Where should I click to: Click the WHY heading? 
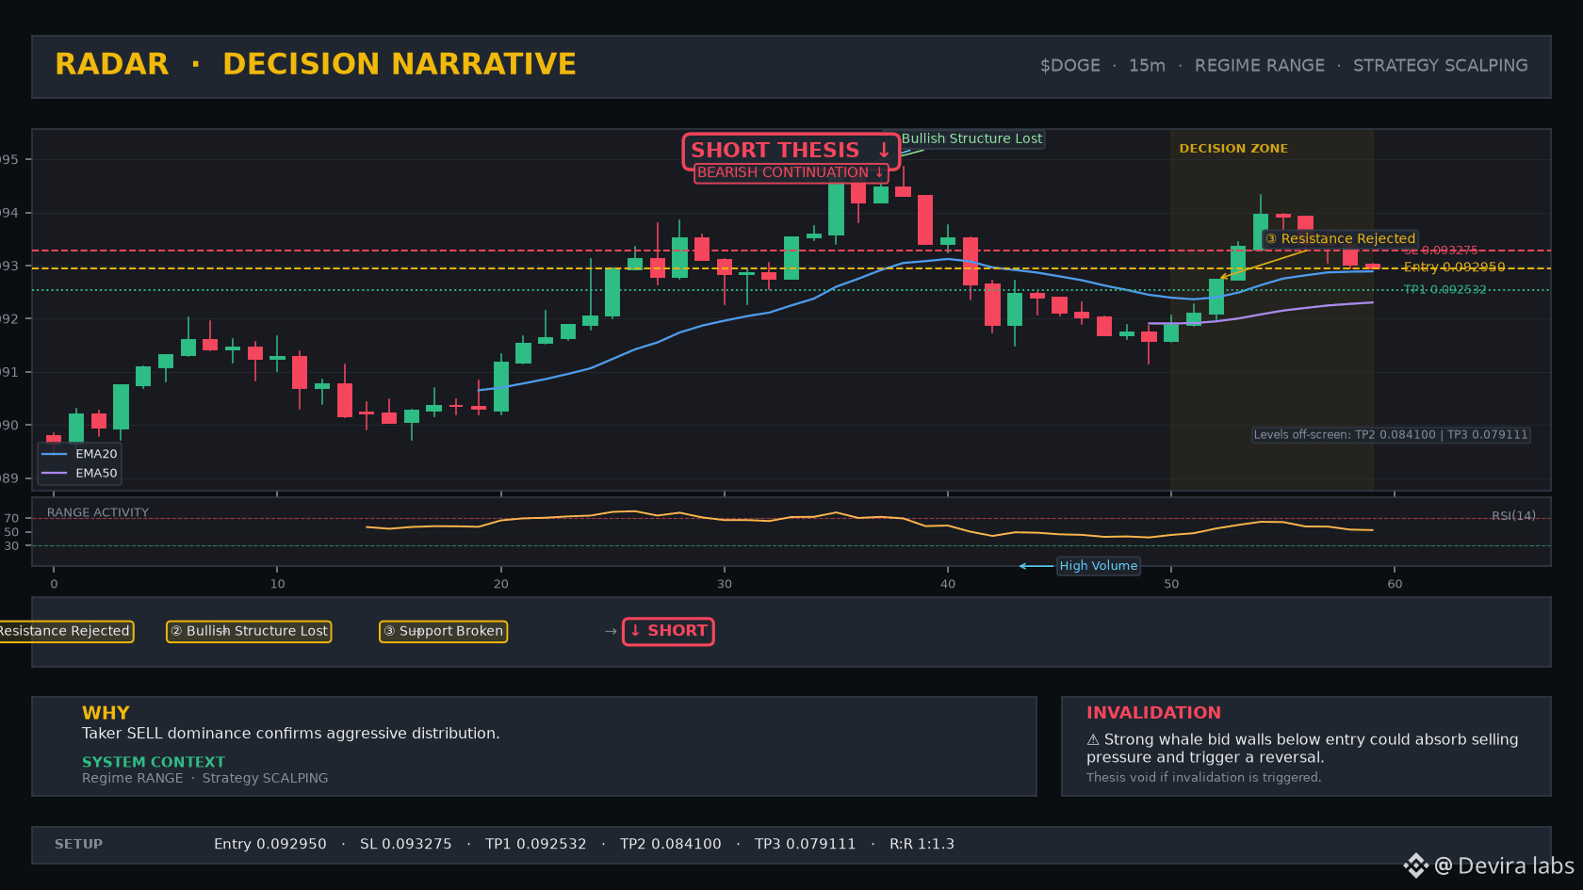[x=106, y=713]
